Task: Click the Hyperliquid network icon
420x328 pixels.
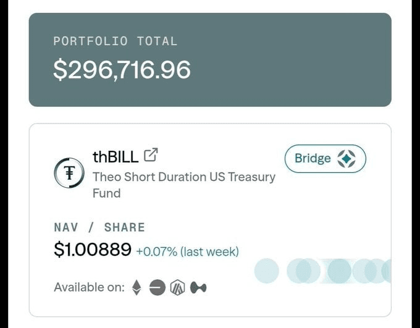Action: point(198,287)
